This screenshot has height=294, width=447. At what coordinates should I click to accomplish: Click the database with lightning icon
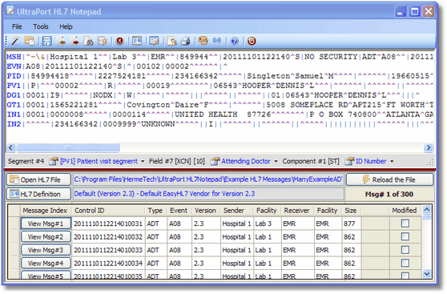(102, 41)
